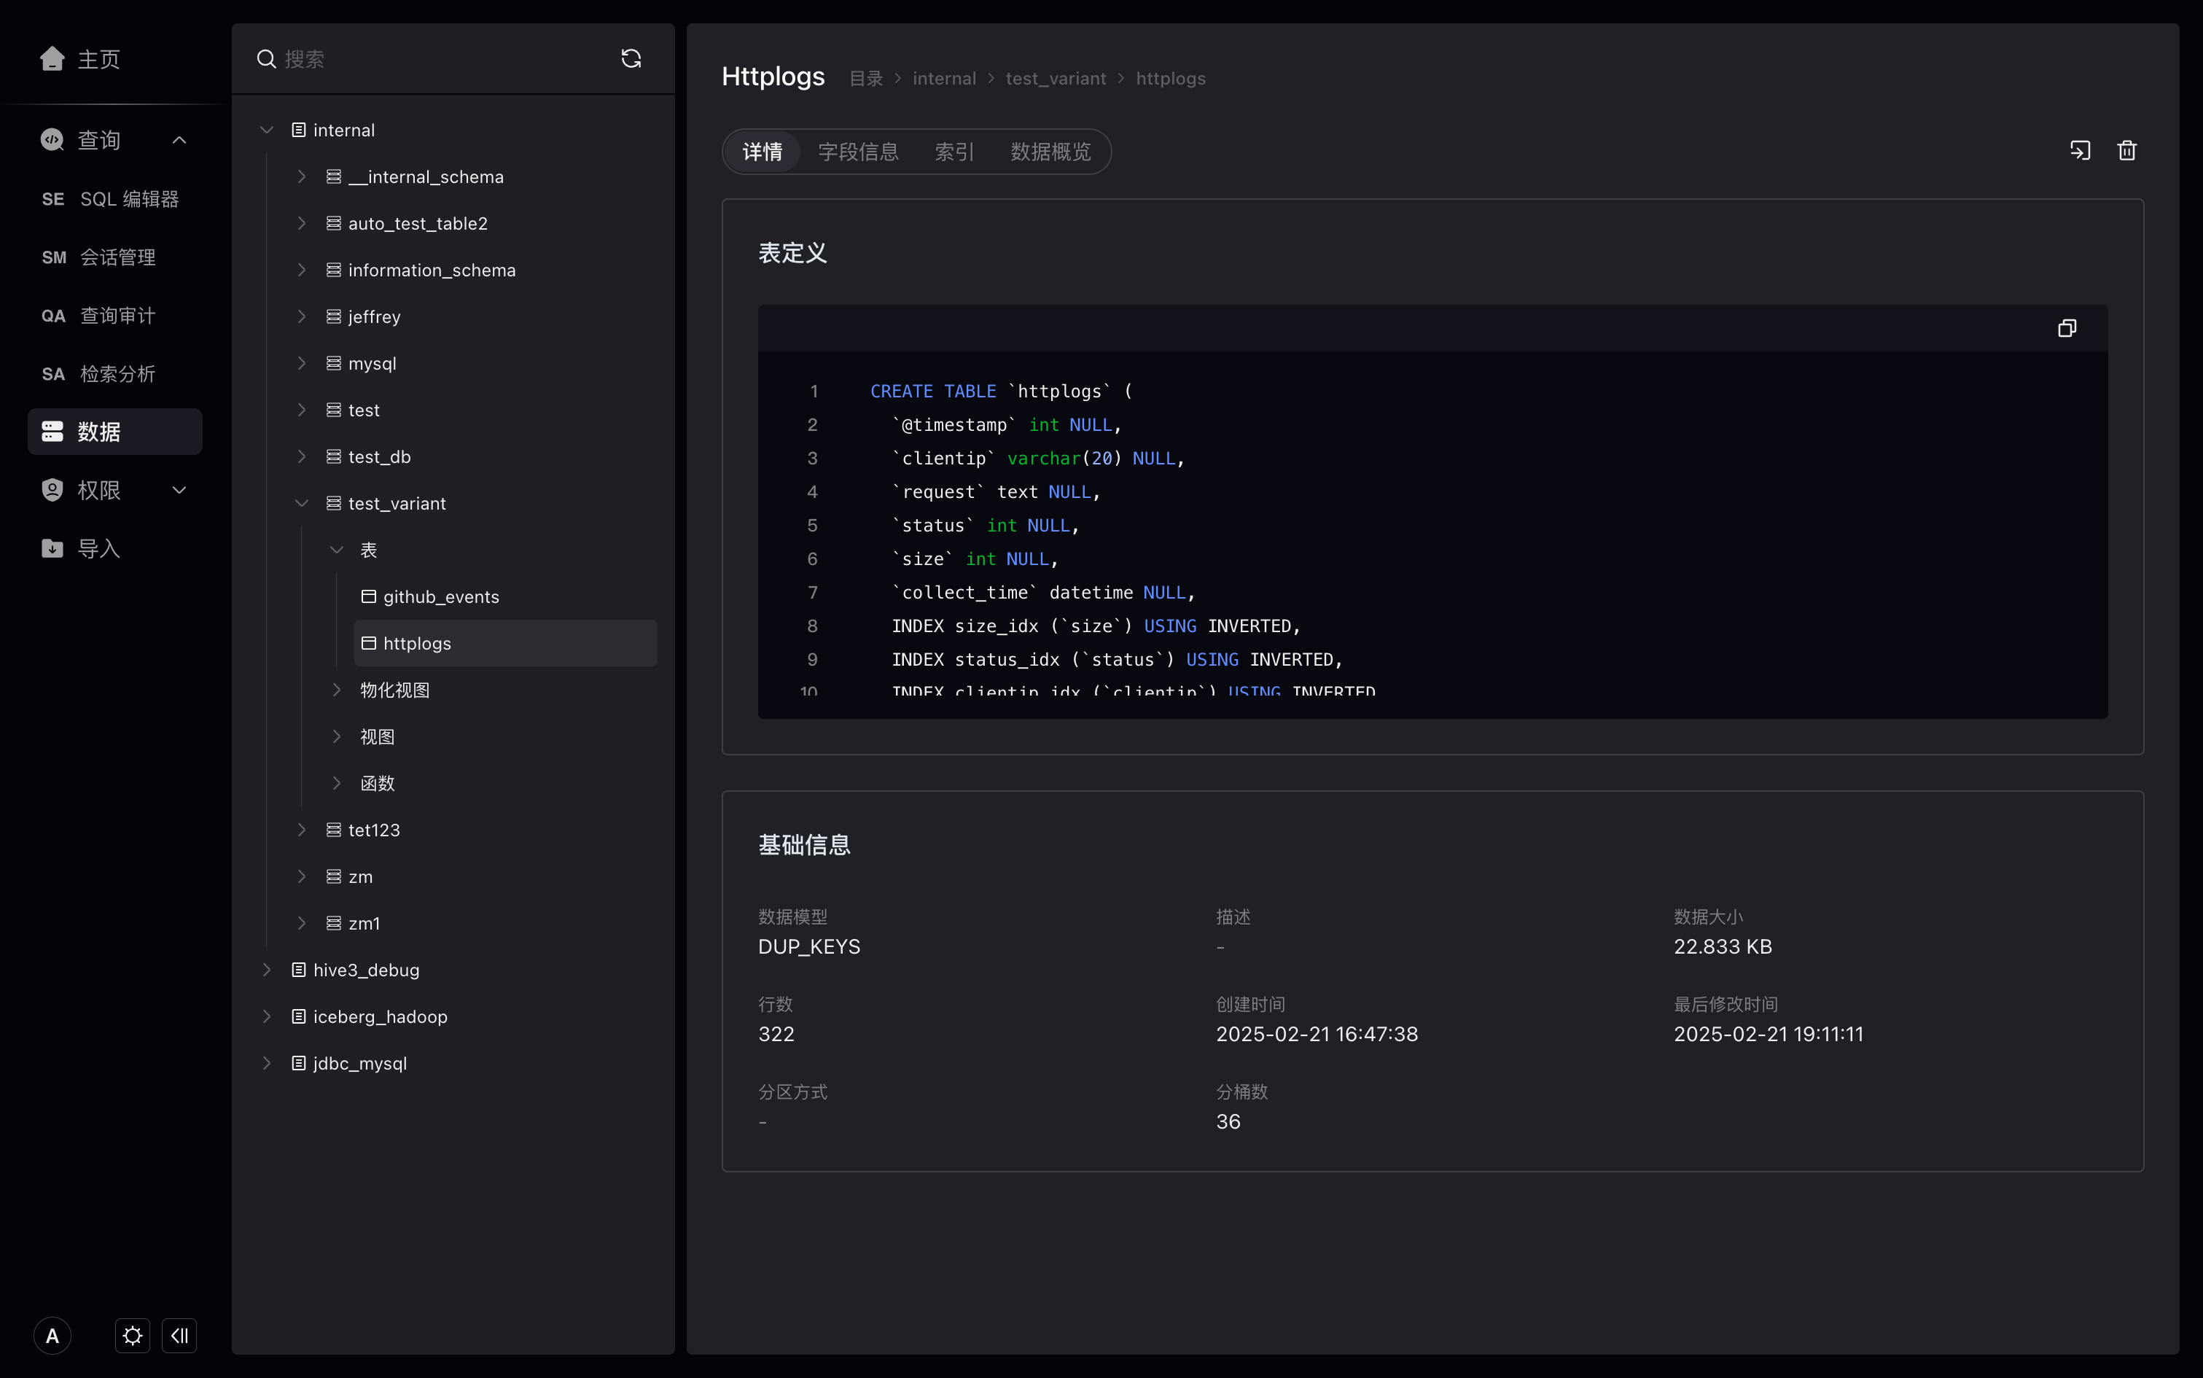Click the zm database icon
The image size is (2203, 1378).
333,876
